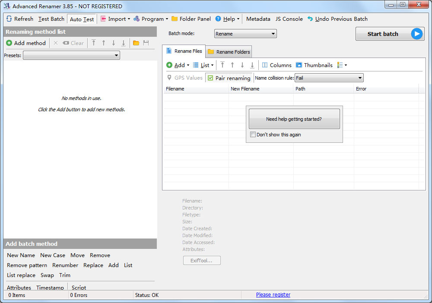432x303 pixels.
Task: Click Add in batch method list
Action: pos(114,265)
